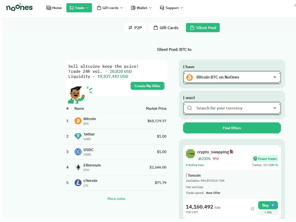This screenshot has width=296, height=222.
Task: Click the Wallet icon in navbar
Action: [x=133, y=8]
